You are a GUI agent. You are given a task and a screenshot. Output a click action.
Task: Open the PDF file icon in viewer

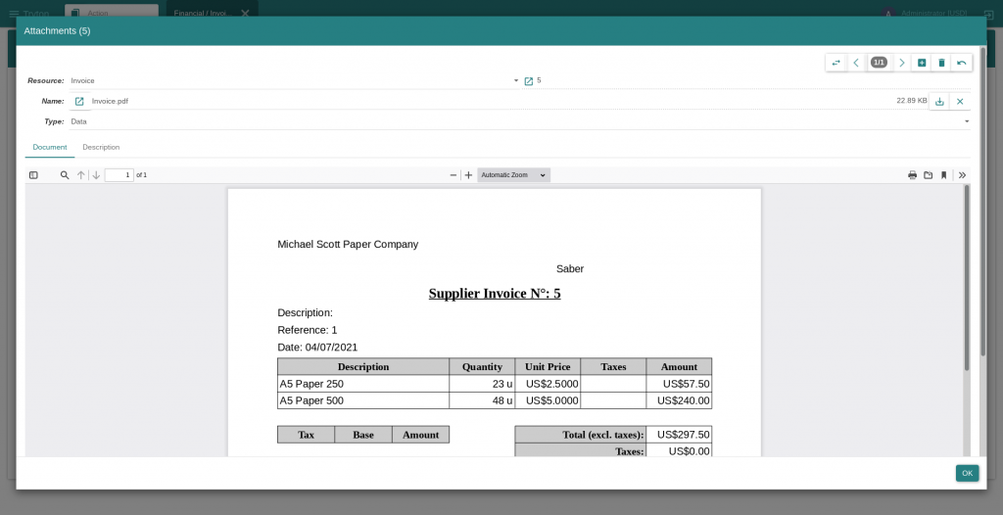click(928, 175)
